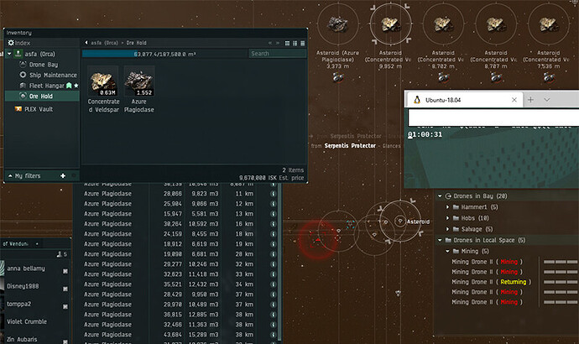The height and width of the screenshot is (344, 579).
Task: Click the white Serpentis Protector combat log entry
Action: point(350,146)
